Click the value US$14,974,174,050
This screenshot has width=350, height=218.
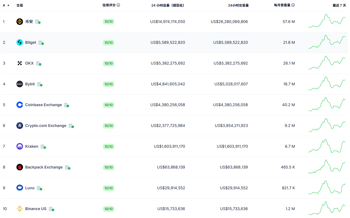(x=168, y=22)
